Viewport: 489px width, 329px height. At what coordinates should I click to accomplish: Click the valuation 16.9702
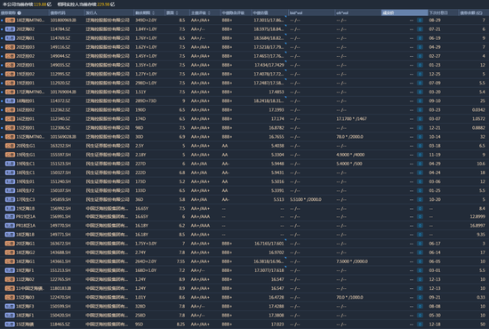277,253
